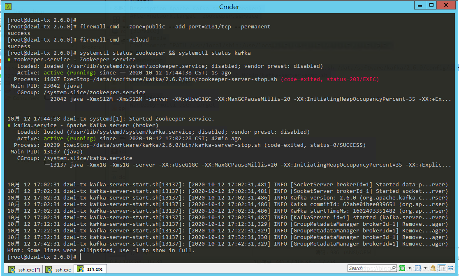Click the systemctl status zookeeper && kafka command

(x=129, y=53)
